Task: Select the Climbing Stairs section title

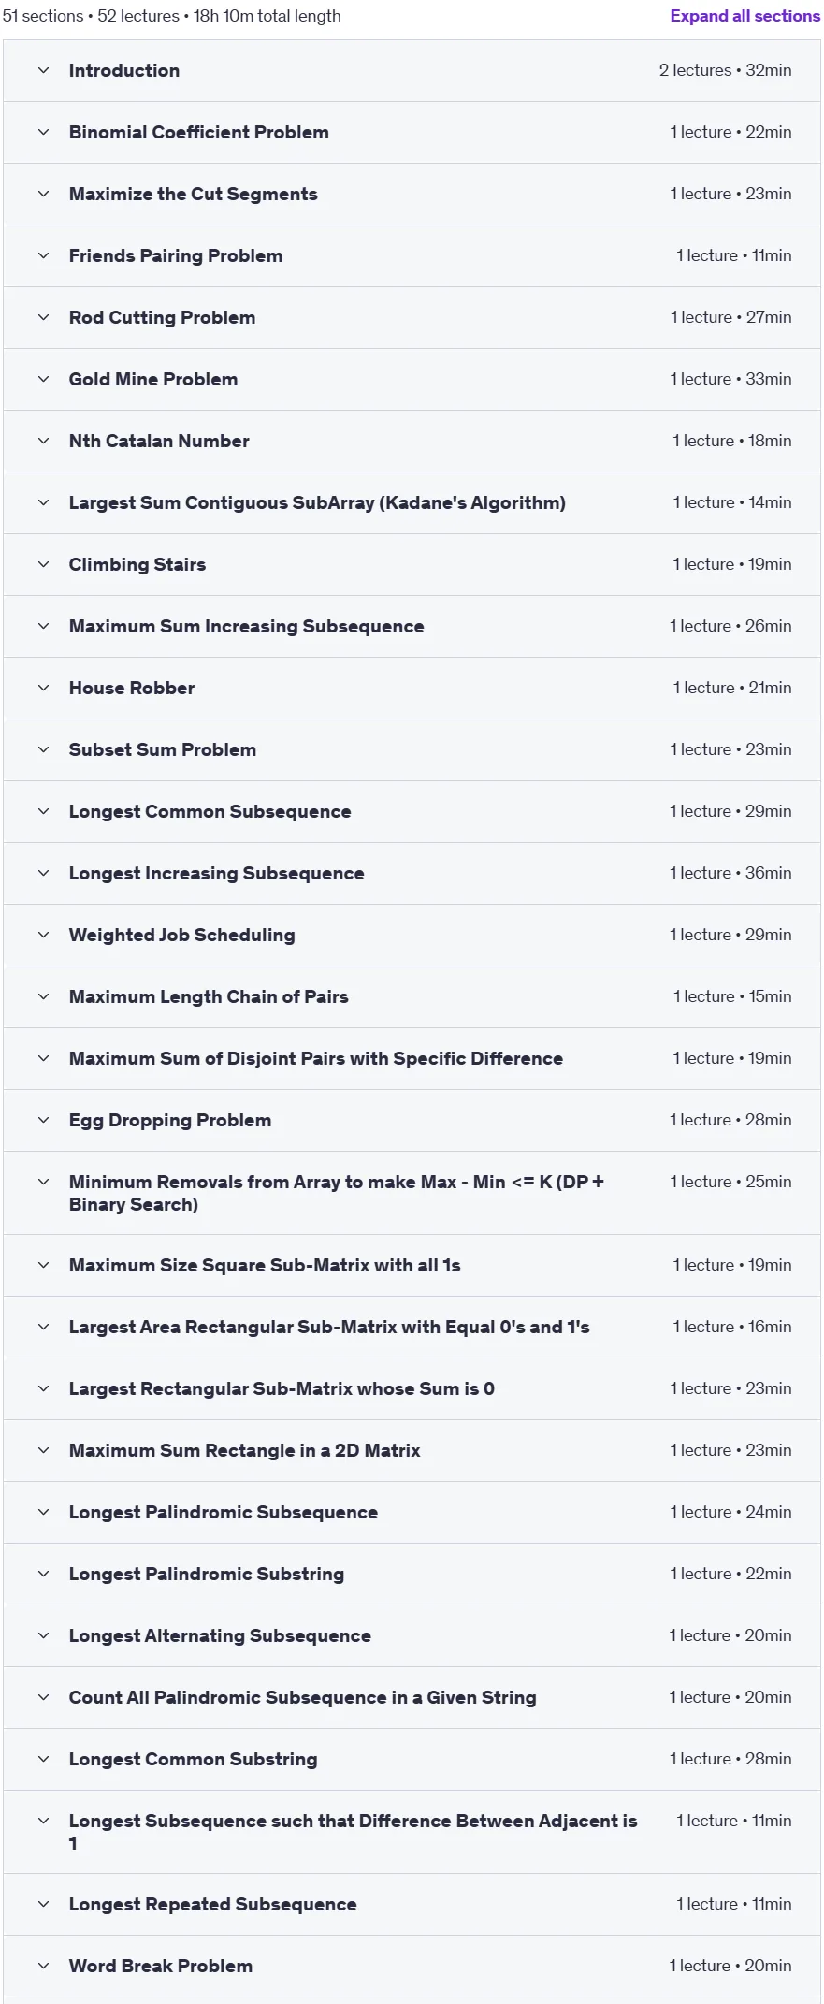Action: pos(137,564)
